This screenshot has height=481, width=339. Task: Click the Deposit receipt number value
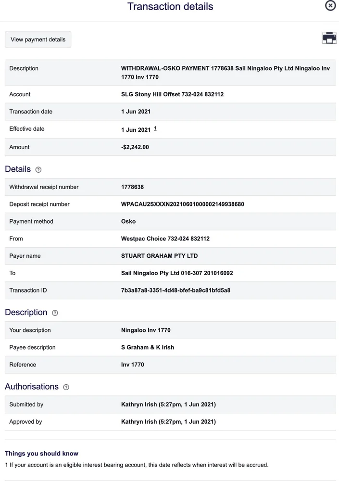tap(182, 204)
